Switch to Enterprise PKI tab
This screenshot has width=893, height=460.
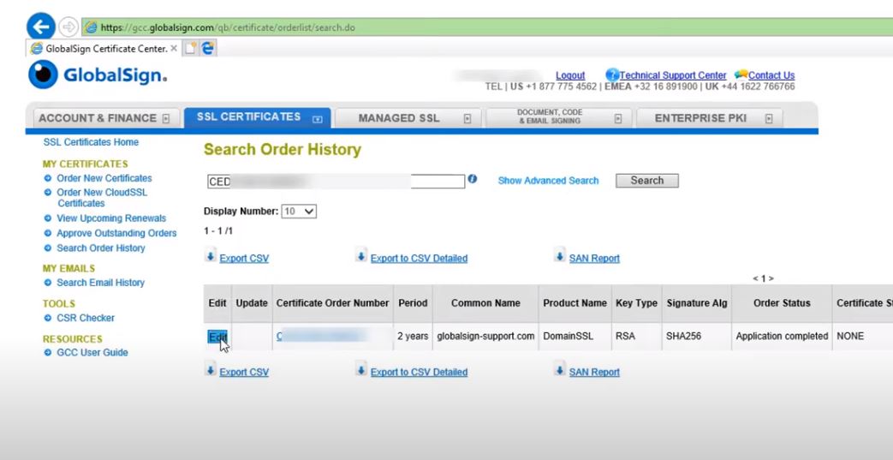[x=709, y=118]
